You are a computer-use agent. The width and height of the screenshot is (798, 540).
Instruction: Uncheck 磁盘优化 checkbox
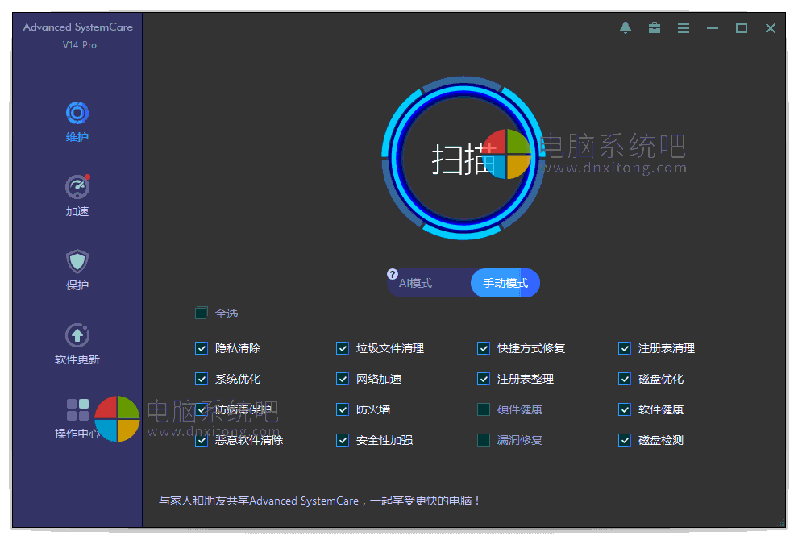625,379
